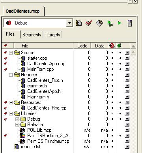
Task: Click the common.h file icon
Action: point(23,86)
